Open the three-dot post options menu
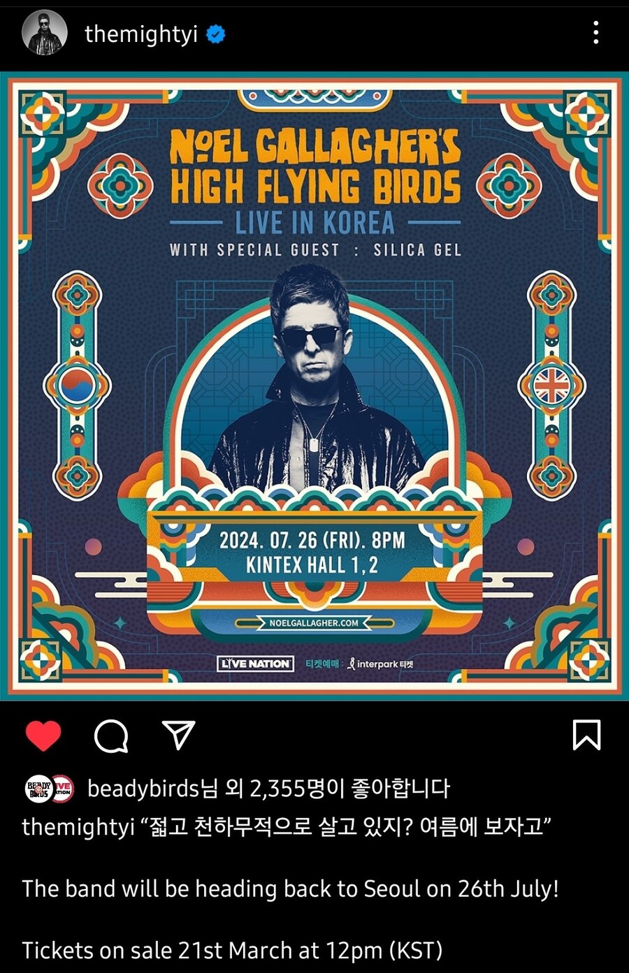 click(x=595, y=33)
